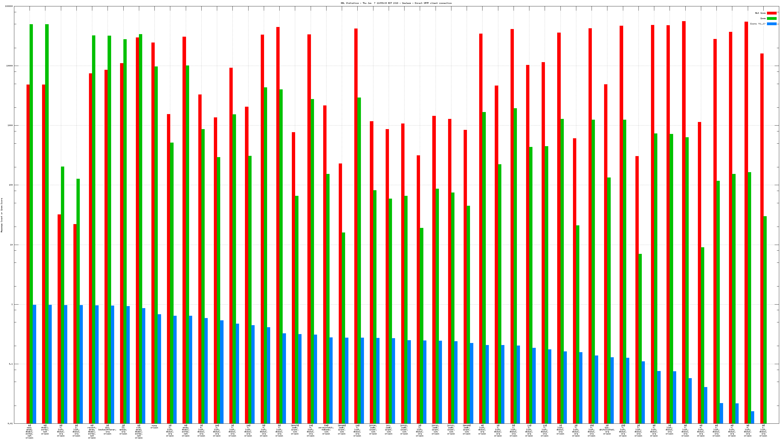Click the backscatterer.org x-axis label
The image size is (783, 440).
click(x=107, y=430)
